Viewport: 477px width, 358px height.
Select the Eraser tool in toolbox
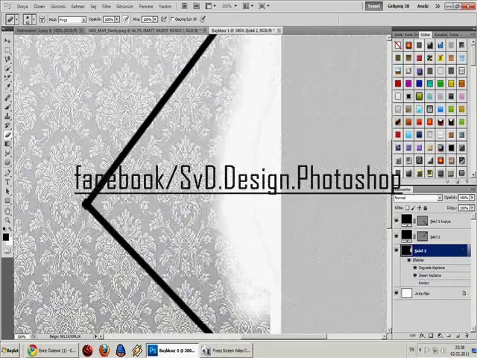(x=7, y=135)
